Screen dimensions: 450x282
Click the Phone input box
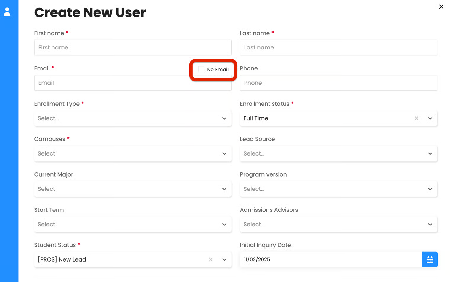tap(338, 83)
